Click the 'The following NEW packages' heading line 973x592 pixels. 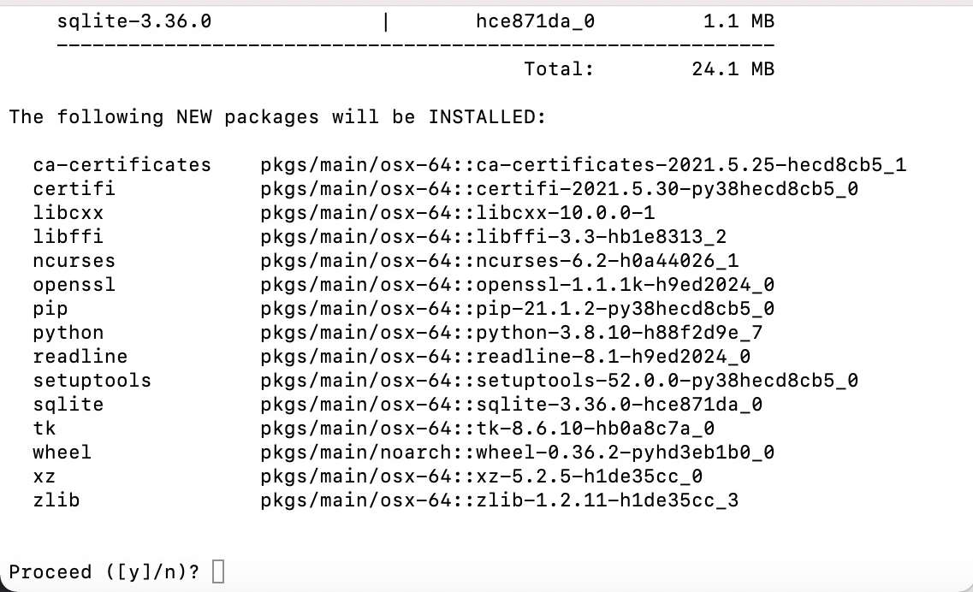277,117
